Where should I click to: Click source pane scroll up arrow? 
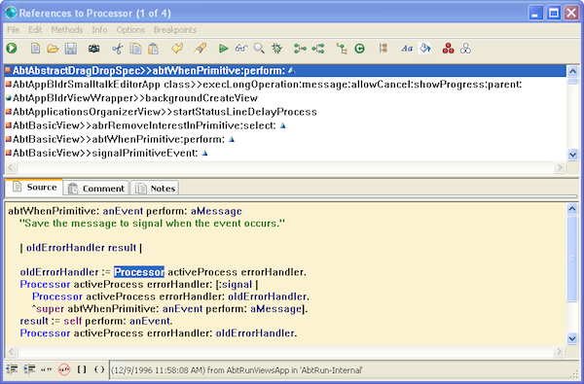(572, 209)
